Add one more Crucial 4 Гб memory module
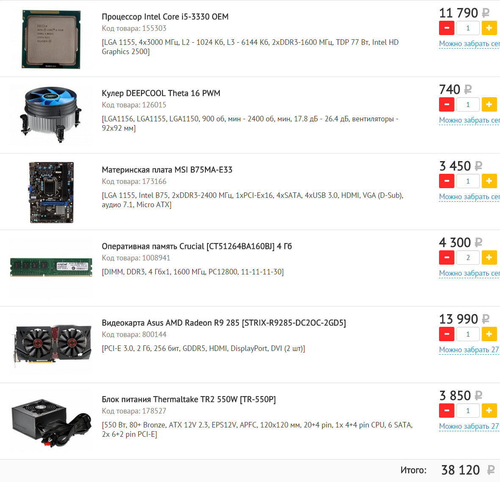The width and height of the screenshot is (500, 482). point(489,257)
